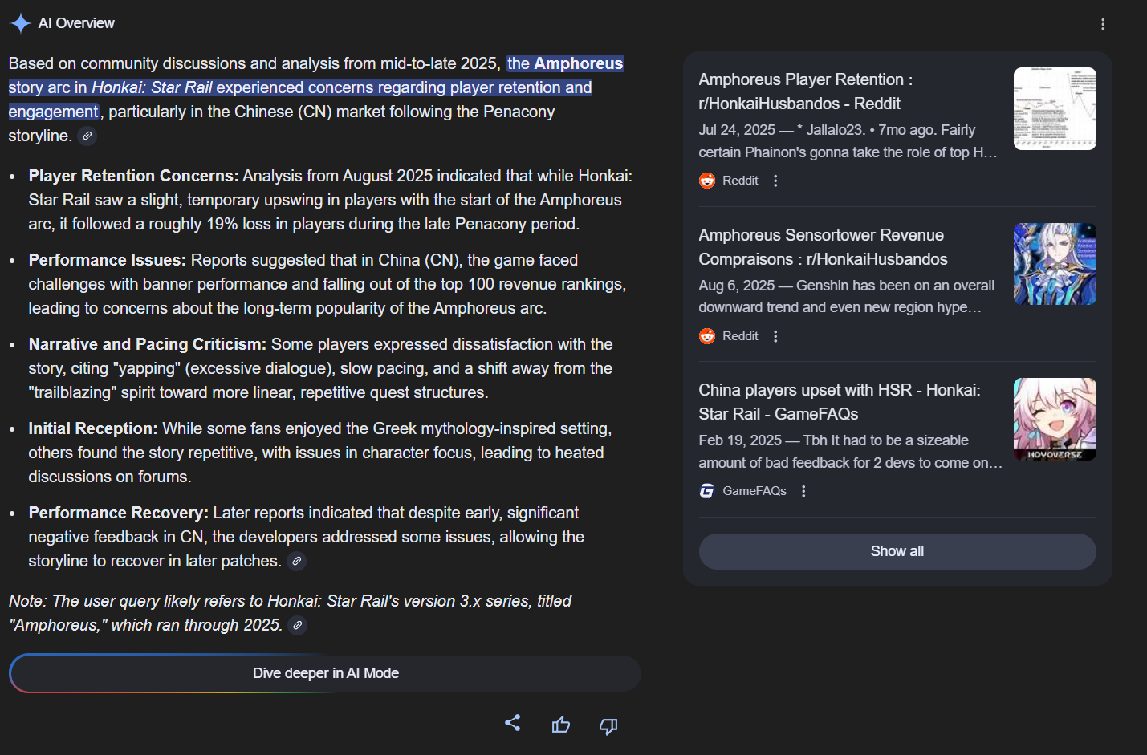Share this AI Overview
This screenshot has width=1147, height=755.
(512, 723)
